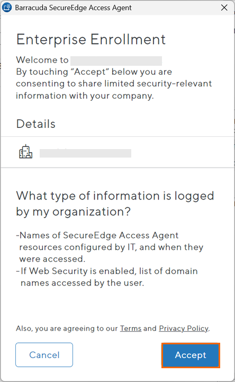Click empty title bar area left of close button
235x382 pixels.
[175, 7]
